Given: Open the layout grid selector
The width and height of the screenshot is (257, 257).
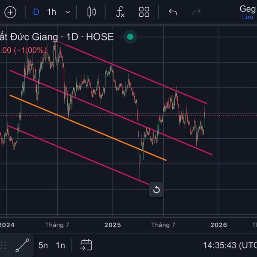Looking at the screenshot, I should pyautogui.click(x=144, y=12).
